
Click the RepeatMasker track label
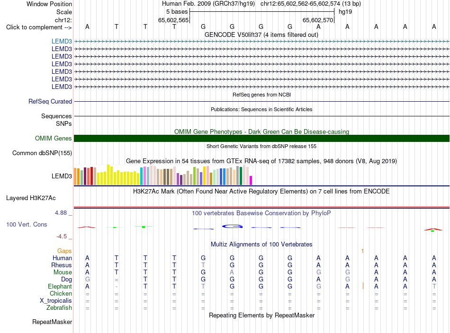coord(52,322)
